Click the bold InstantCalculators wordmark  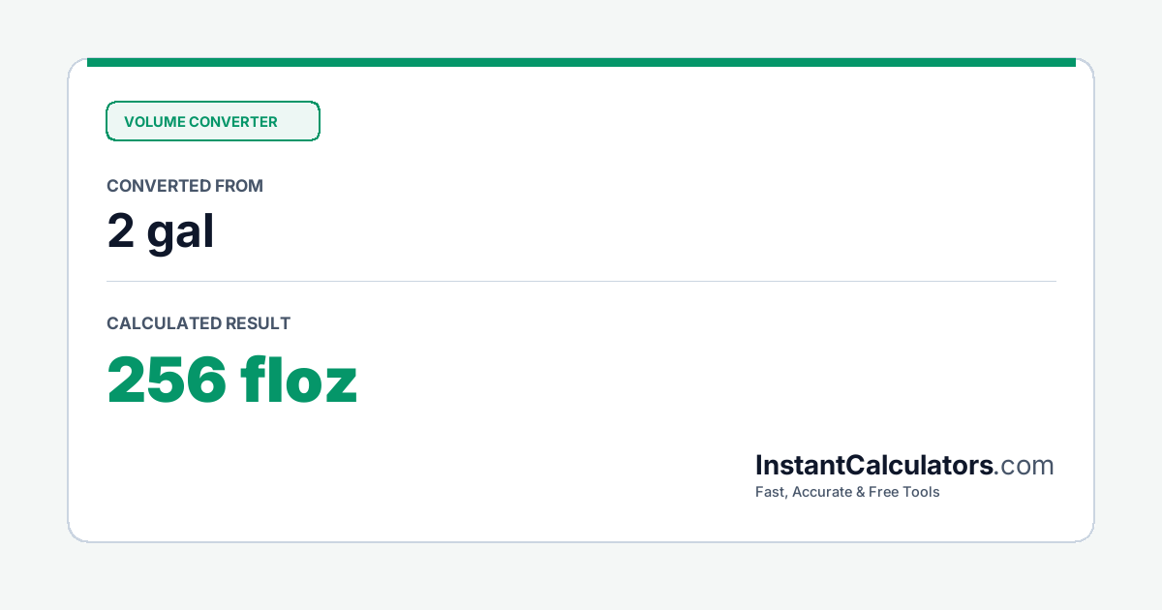[874, 466]
